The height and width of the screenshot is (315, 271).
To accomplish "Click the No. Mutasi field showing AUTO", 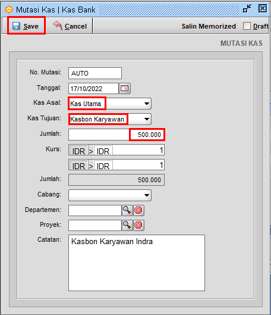I will tap(95, 73).
